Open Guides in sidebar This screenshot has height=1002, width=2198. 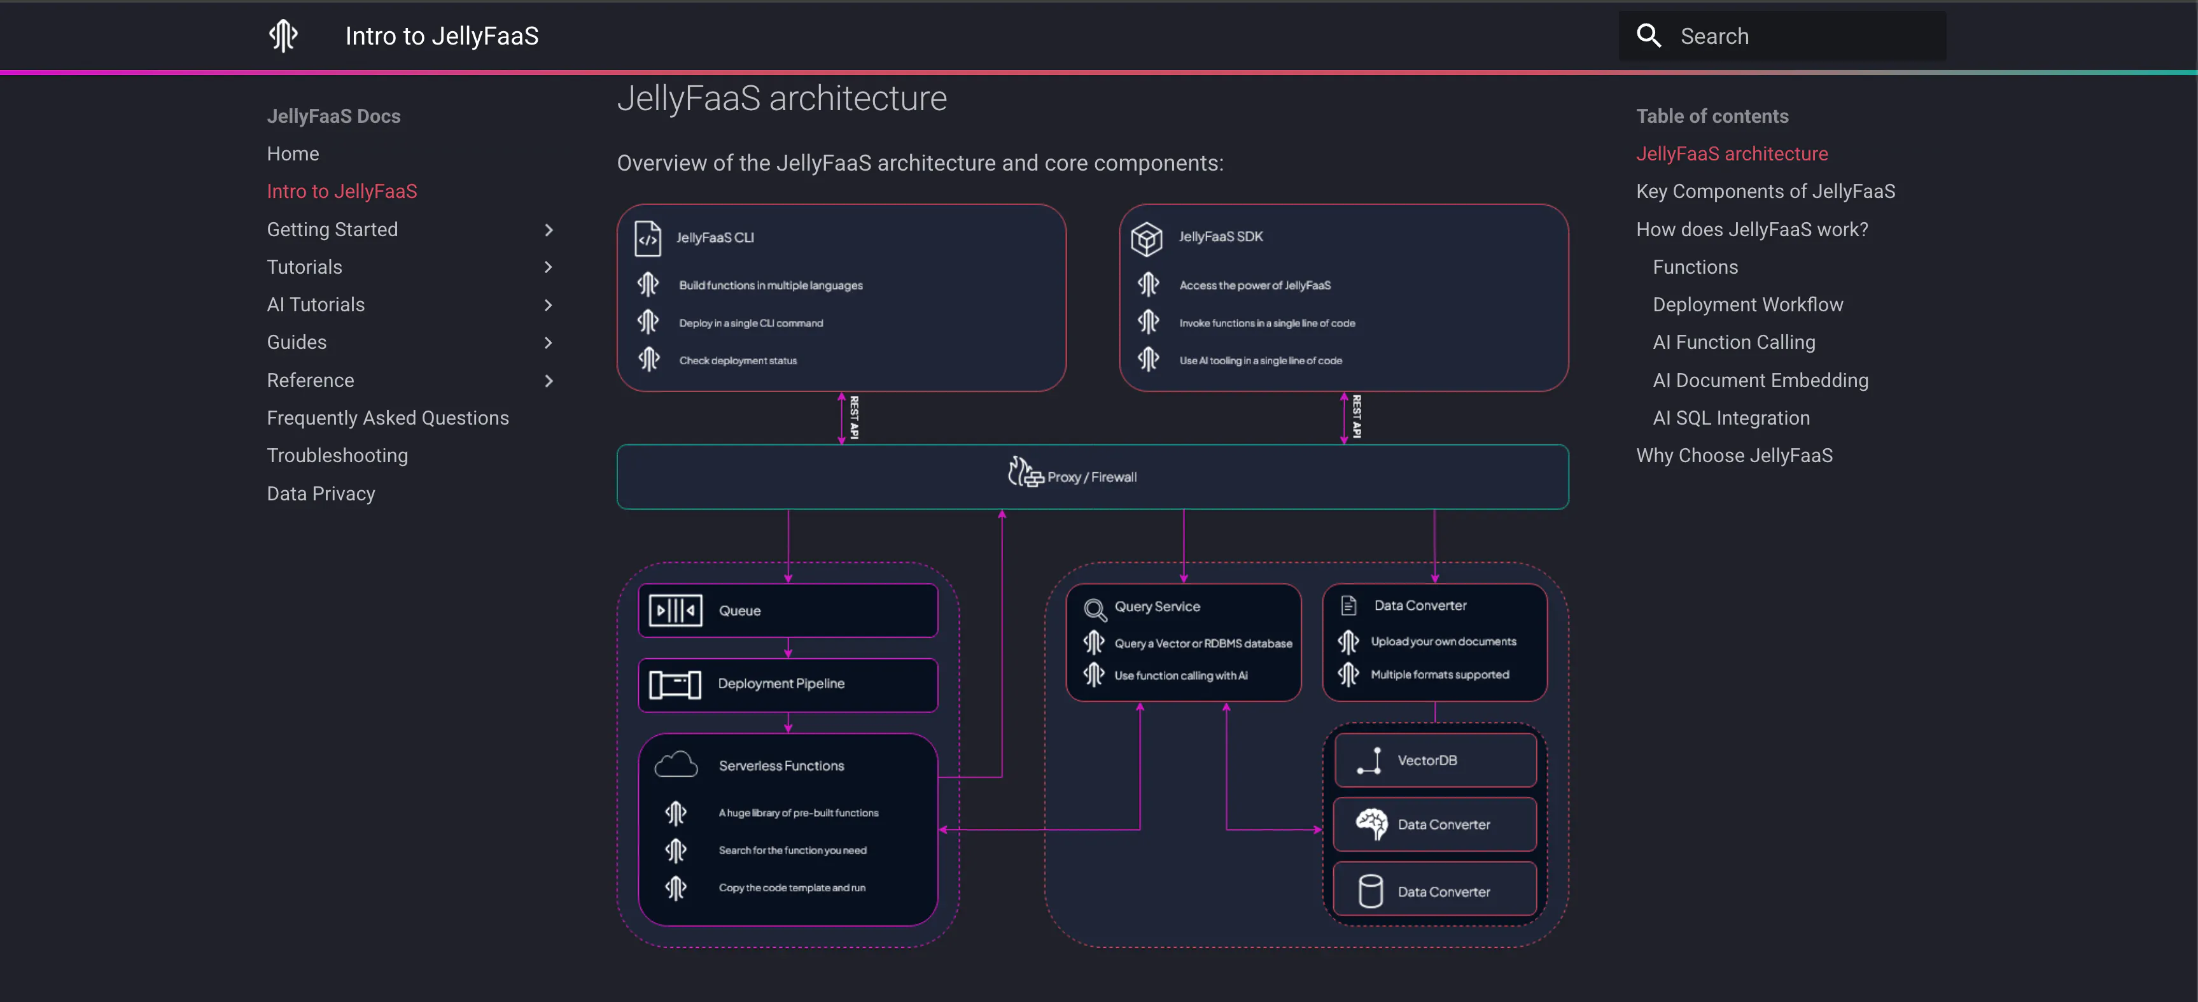pyautogui.click(x=297, y=342)
